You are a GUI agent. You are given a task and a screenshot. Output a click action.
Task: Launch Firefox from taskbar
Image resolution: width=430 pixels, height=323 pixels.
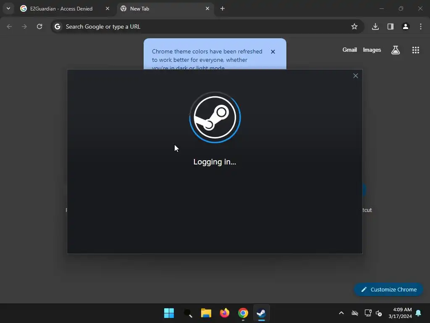click(225, 313)
